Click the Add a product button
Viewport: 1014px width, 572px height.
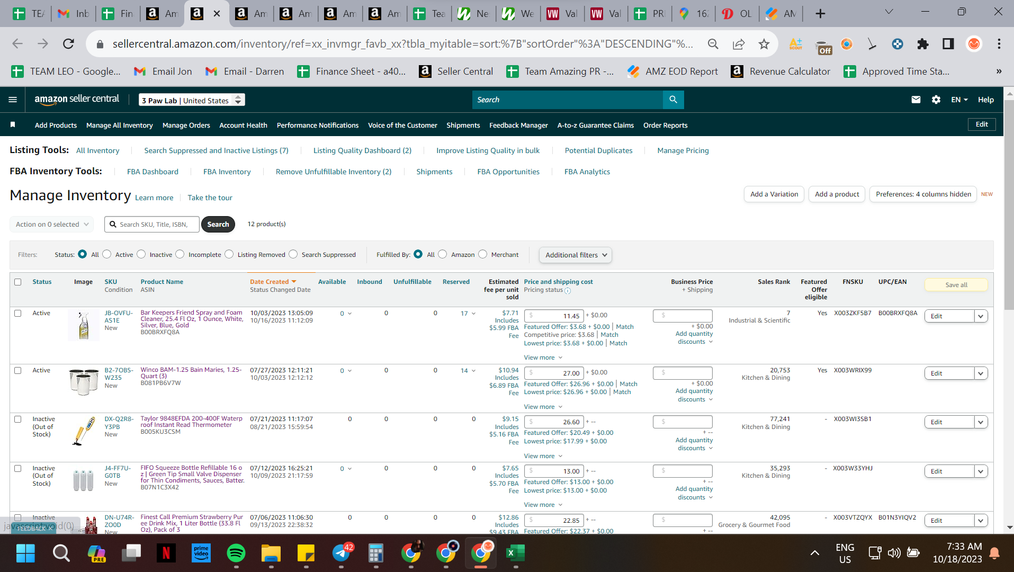point(837,194)
